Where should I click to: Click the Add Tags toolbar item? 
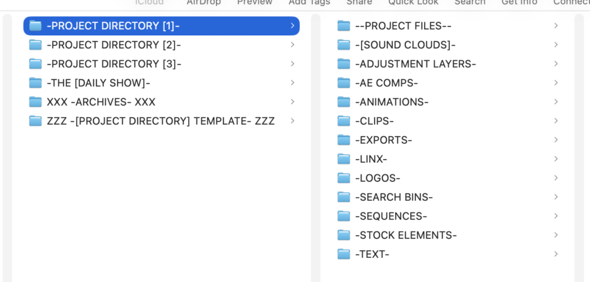[x=310, y=2]
